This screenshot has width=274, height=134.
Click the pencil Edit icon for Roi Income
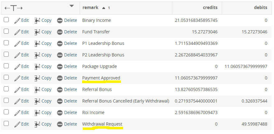click(x=17, y=112)
